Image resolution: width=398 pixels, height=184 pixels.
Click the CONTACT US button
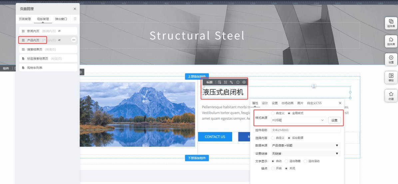[x=215, y=137]
